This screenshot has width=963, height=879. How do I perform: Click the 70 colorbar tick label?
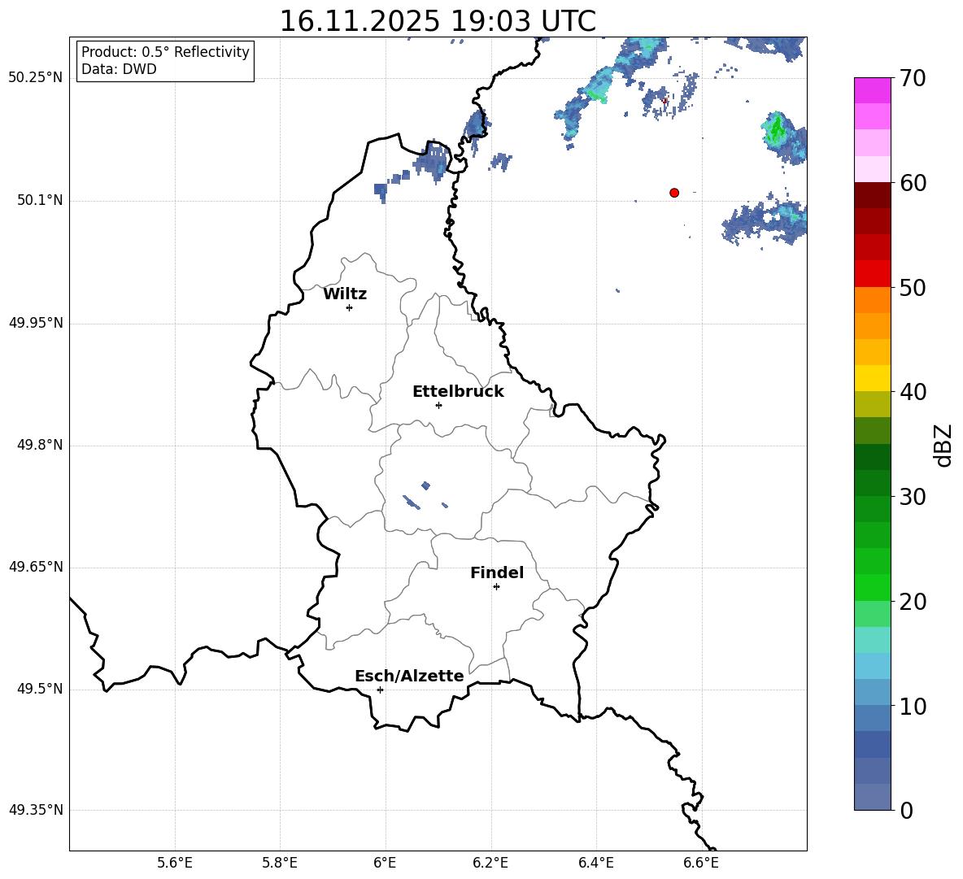click(x=913, y=78)
